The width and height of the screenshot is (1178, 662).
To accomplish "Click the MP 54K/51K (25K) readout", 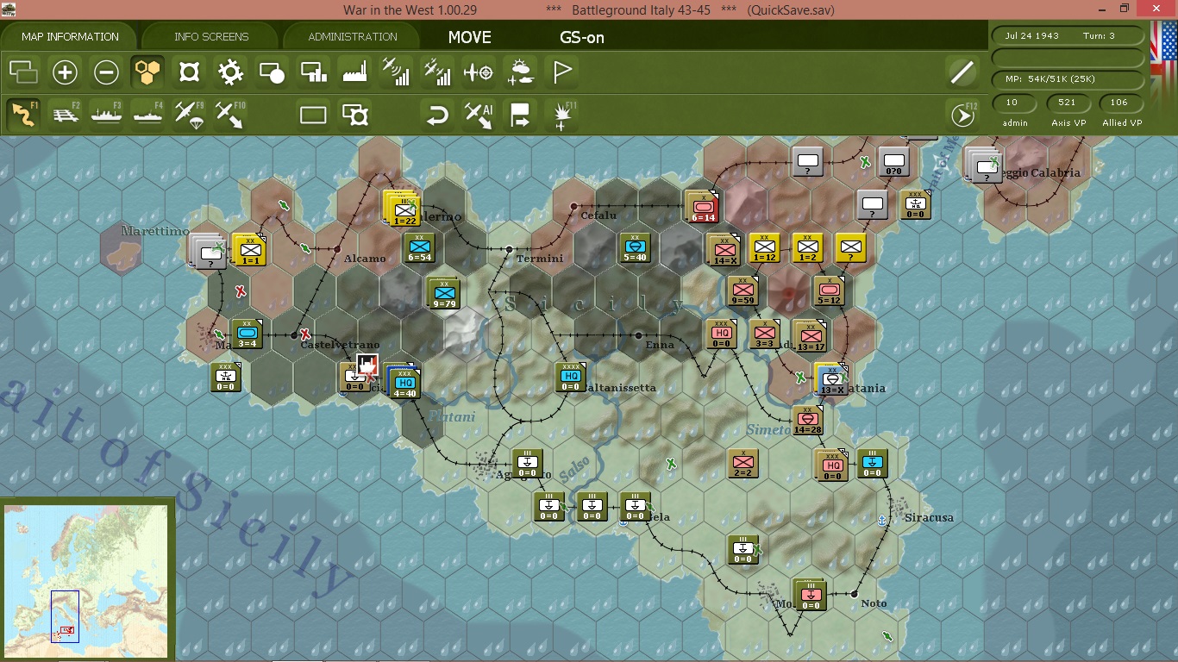I will click(1068, 79).
